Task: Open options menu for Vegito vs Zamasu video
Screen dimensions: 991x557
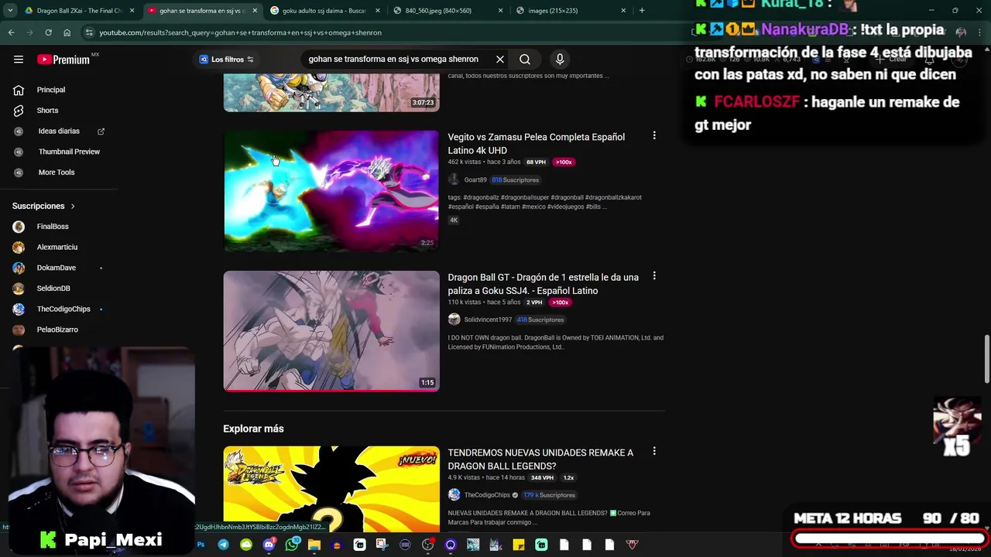Action: coord(654,135)
